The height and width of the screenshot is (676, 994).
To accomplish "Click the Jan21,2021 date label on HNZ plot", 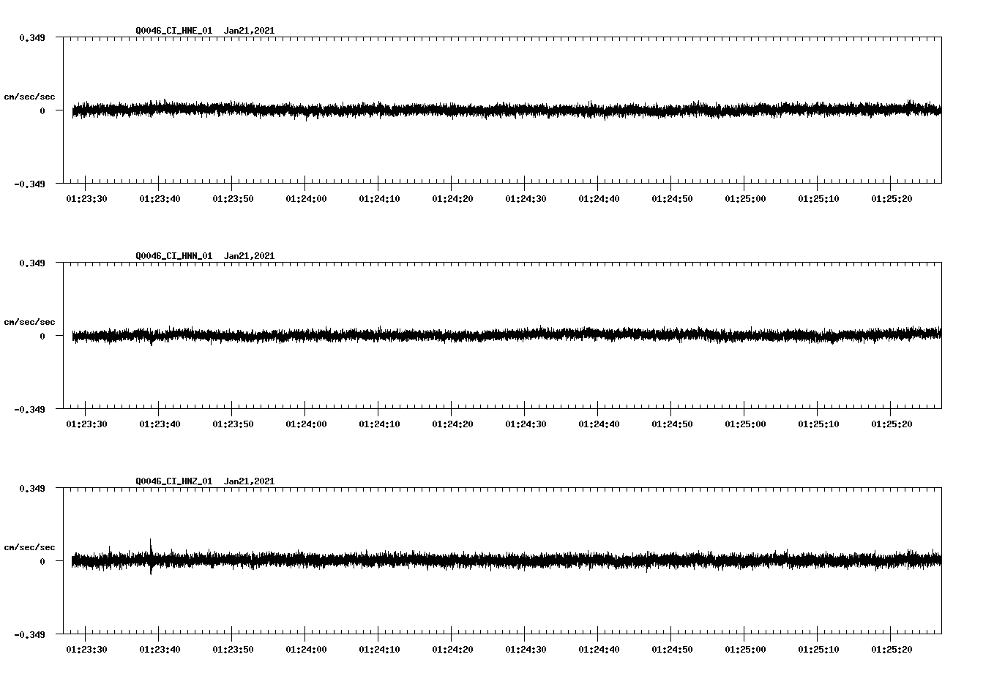I will pos(250,481).
